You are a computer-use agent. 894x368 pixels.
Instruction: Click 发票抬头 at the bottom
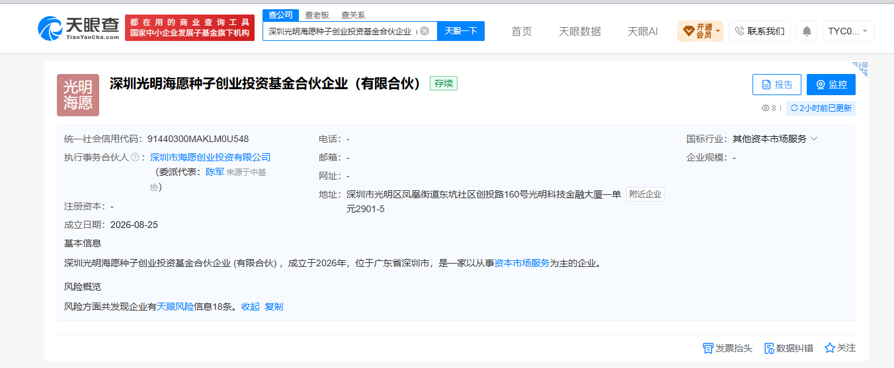(728, 348)
